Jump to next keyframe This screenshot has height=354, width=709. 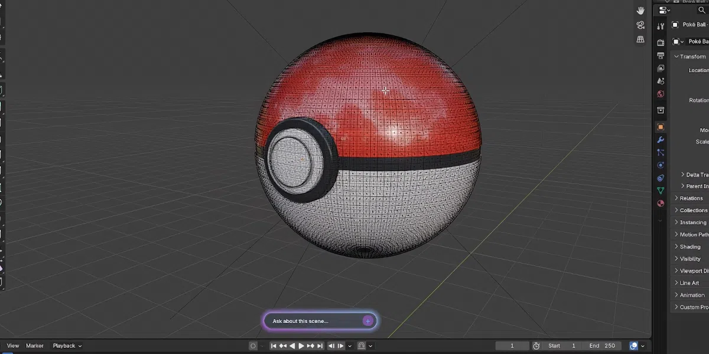click(x=311, y=346)
